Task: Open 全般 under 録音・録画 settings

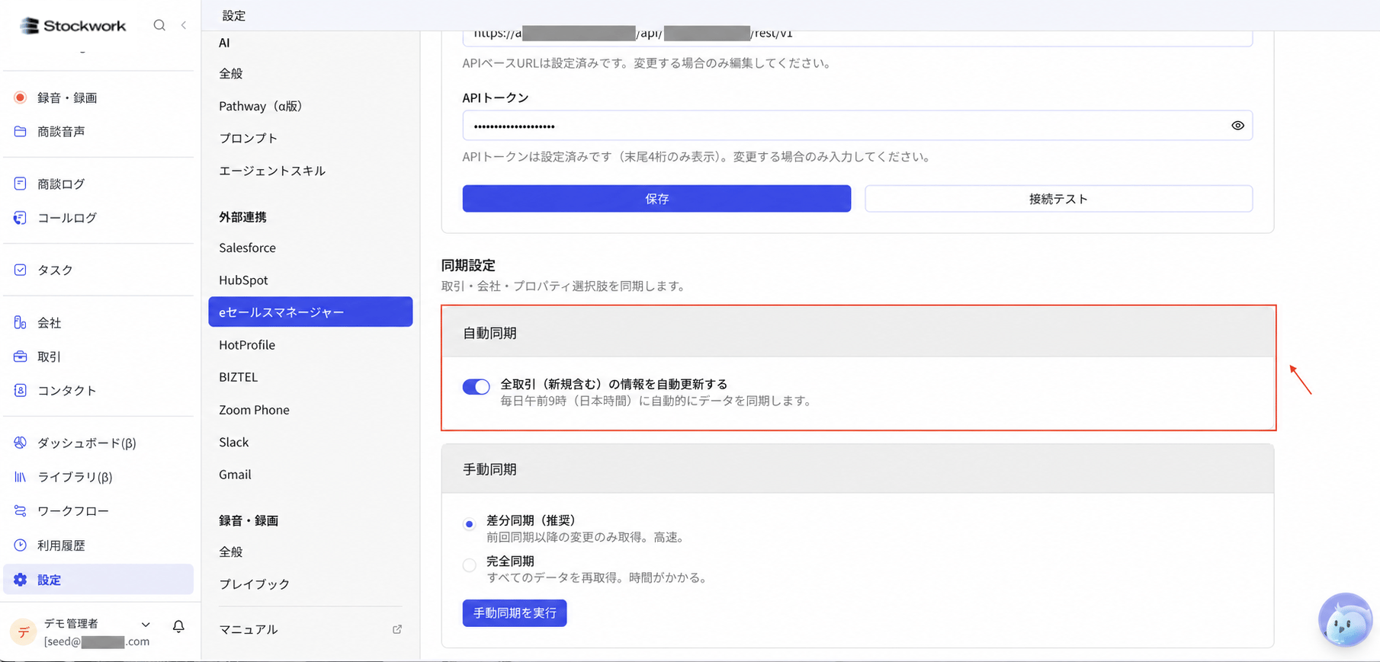Action: pyautogui.click(x=231, y=552)
